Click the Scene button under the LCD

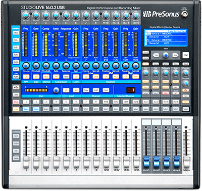[x=156, y=64]
